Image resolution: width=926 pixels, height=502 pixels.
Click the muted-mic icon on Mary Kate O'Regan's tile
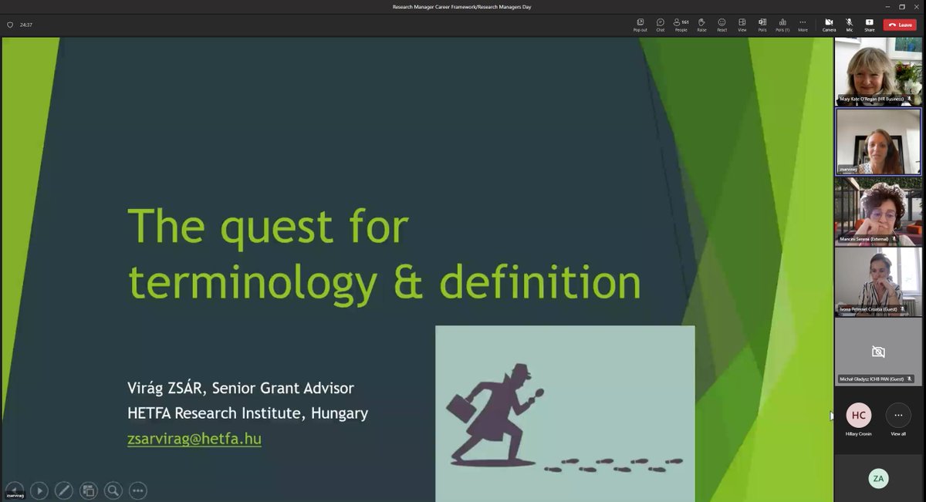tap(909, 99)
